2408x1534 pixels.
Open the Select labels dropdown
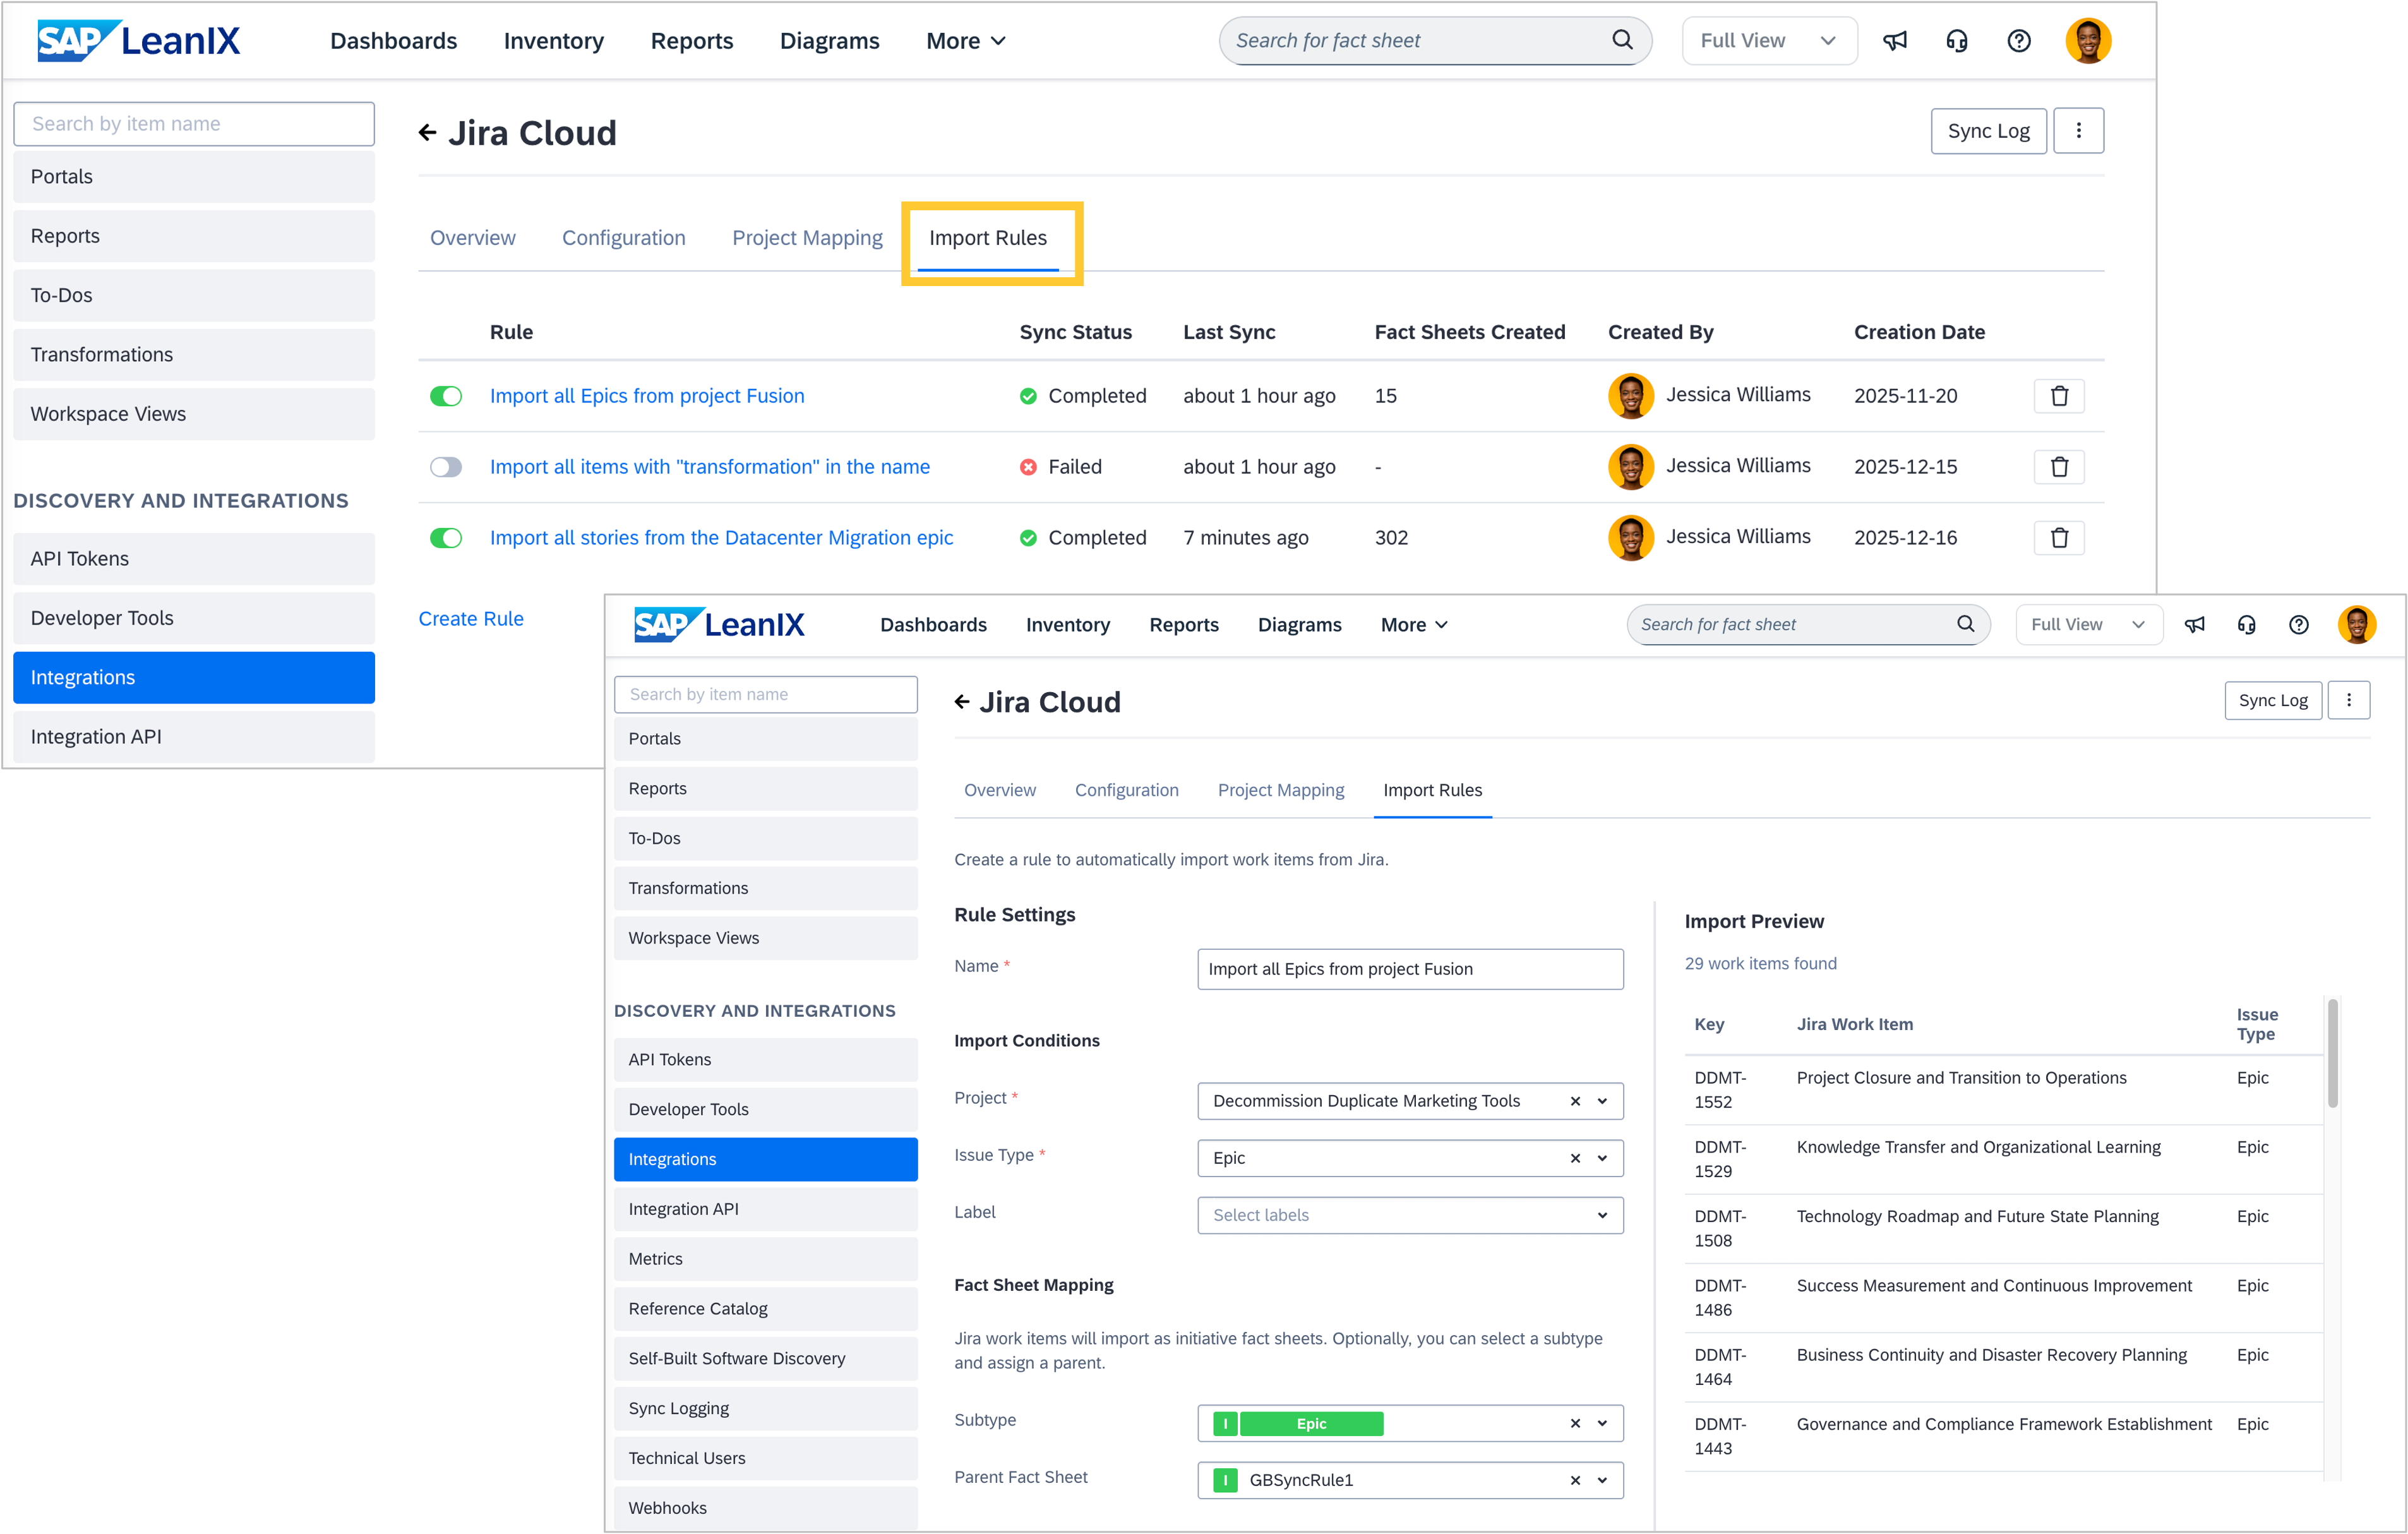(1409, 1215)
